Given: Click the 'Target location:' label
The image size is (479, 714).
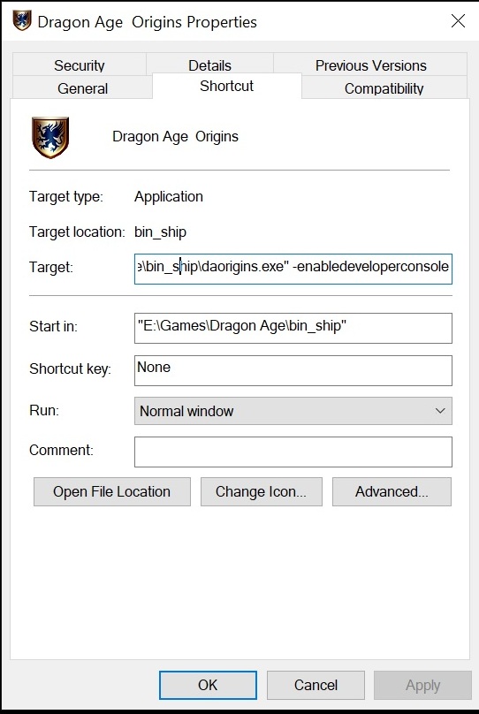Looking at the screenshot, I should (77, 232).
